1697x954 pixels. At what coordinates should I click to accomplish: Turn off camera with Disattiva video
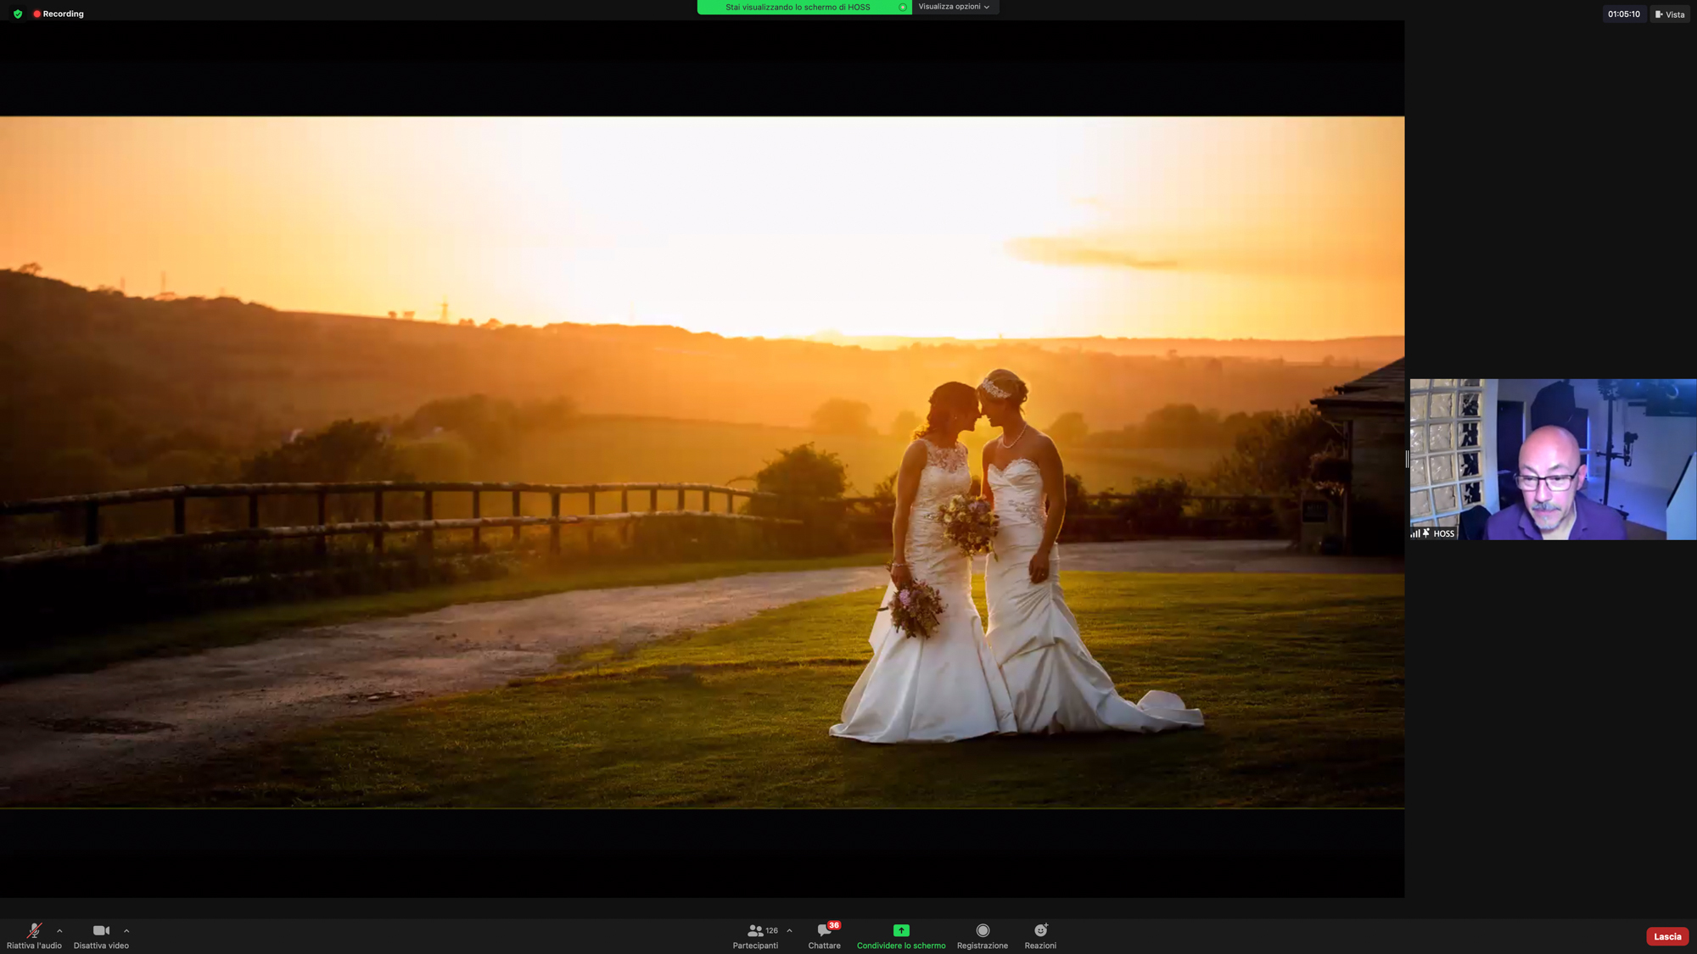pos(101,936)
